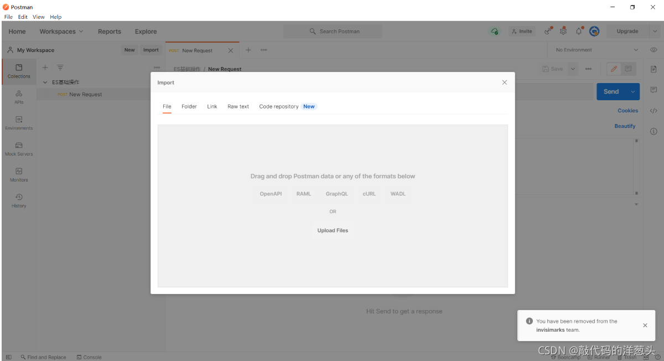Open the code snippet icon

point(653,110)
